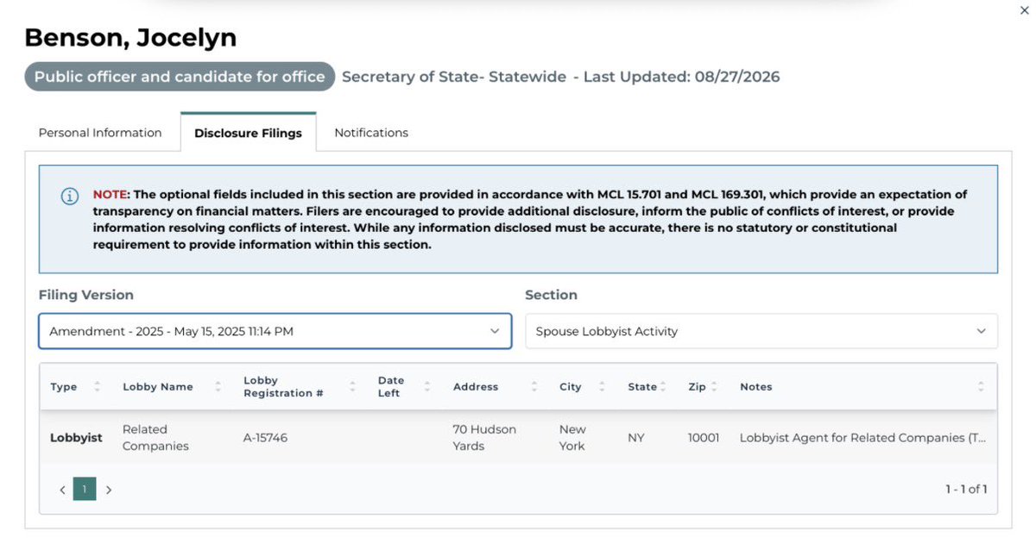Viewport: 1036px width, 544px height.
Task: Sort the Address column arrows
Action: [x=534, y=387]
